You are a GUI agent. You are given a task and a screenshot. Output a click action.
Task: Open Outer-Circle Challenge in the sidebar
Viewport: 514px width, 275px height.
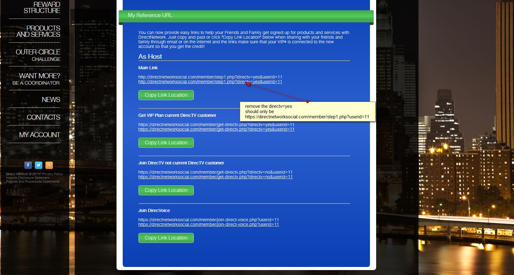pos(38,55)
